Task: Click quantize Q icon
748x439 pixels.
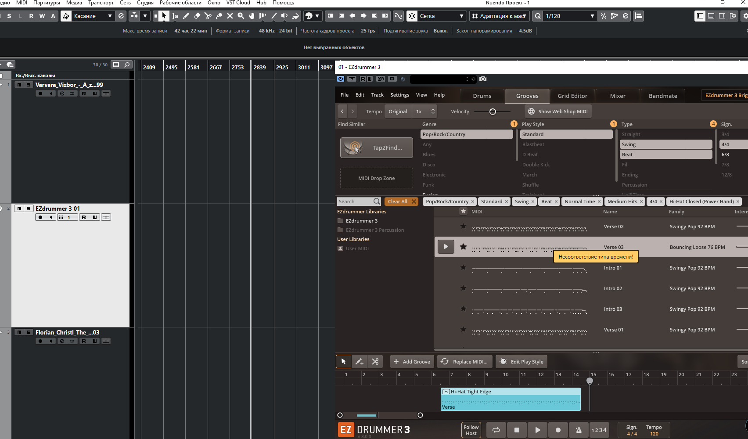Action: (538, 16)
